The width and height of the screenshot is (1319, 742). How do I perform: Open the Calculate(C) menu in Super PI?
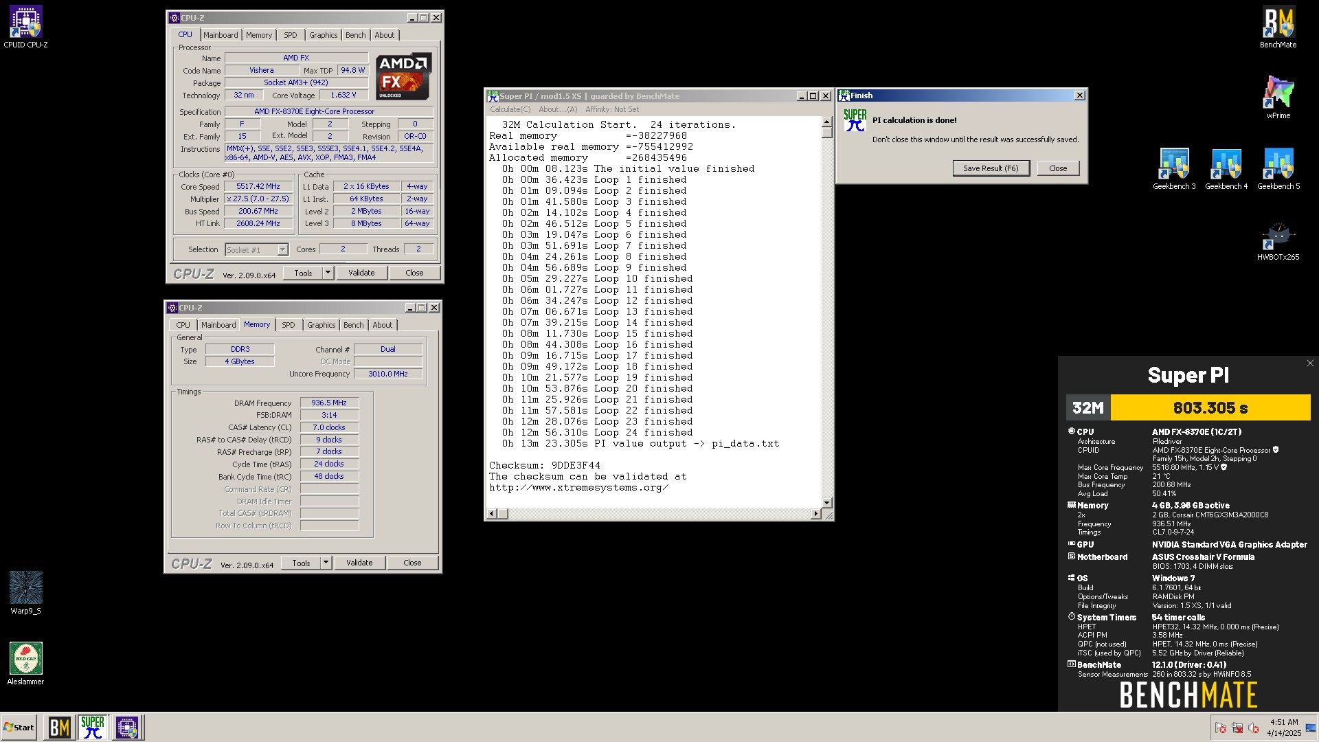tap(510, 109)
